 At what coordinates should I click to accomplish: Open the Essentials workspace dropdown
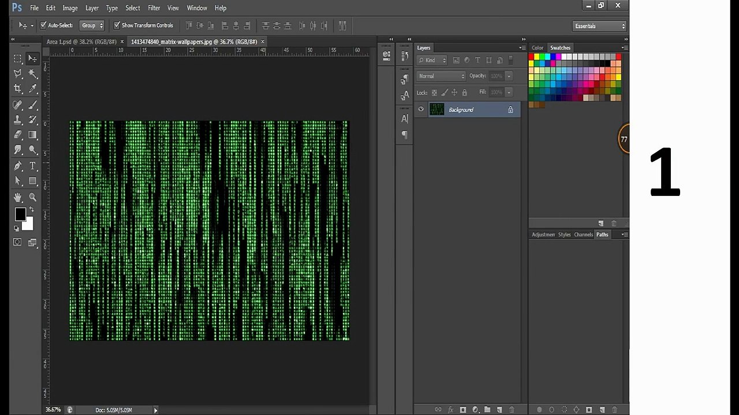[x=600, y=26]
